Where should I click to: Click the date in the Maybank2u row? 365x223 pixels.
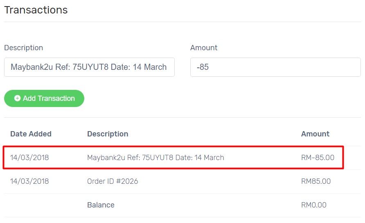click(x=29, y=158)
